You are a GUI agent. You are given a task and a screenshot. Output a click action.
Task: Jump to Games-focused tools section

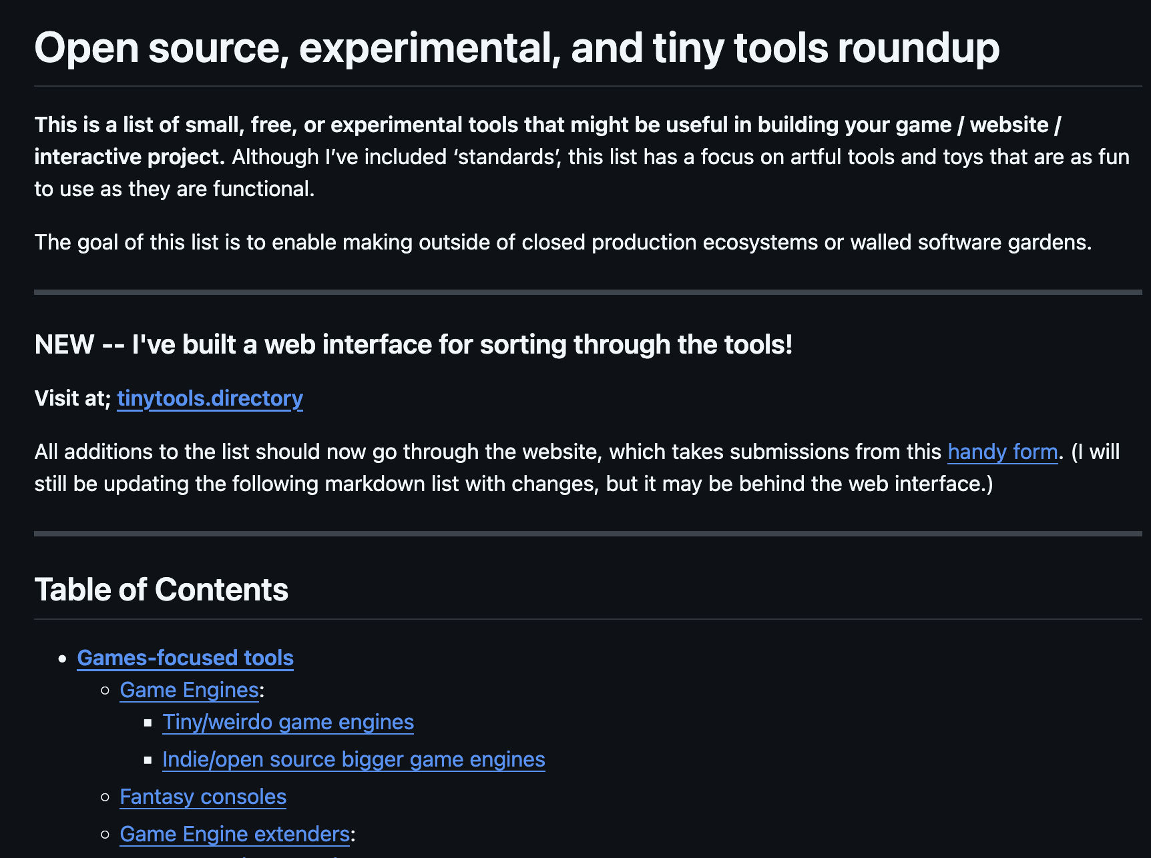(x=186, y=658)
